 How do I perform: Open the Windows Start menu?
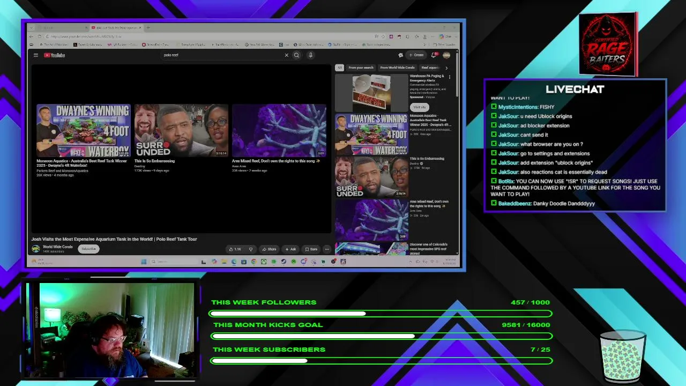[x=144, y=262]
